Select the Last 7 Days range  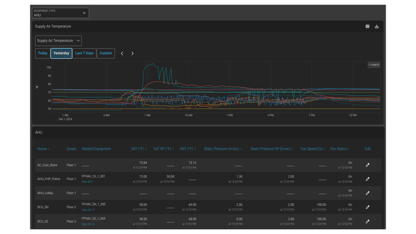pos(84,53)
